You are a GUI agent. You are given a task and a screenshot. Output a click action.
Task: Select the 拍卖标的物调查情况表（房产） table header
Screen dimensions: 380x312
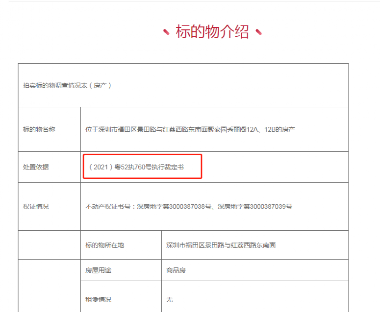(67, 85)
